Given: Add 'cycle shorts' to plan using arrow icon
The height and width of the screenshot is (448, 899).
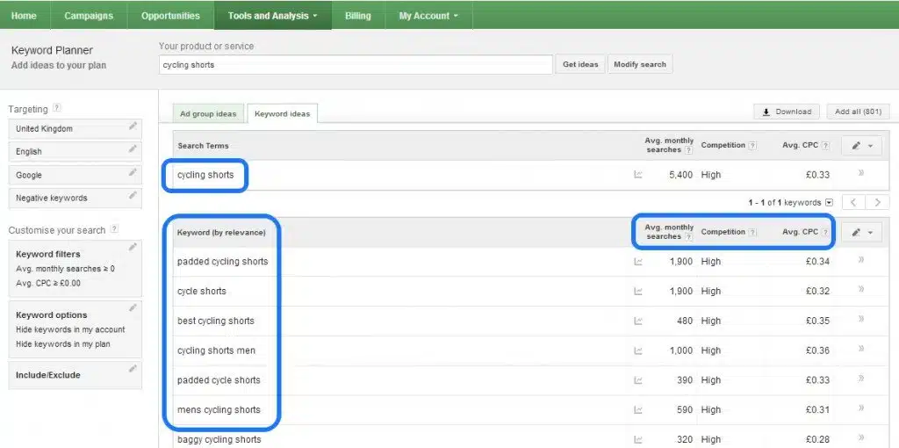Looking at the screenshot, I should 860,290.
